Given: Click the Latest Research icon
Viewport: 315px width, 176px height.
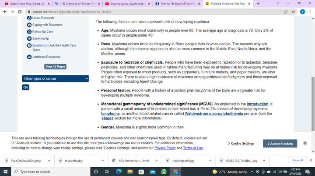Looking at the screenshot, I should pos(29,18).
